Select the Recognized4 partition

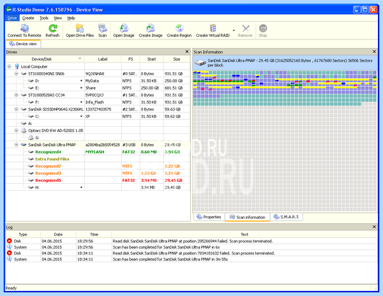click(48, 152)
